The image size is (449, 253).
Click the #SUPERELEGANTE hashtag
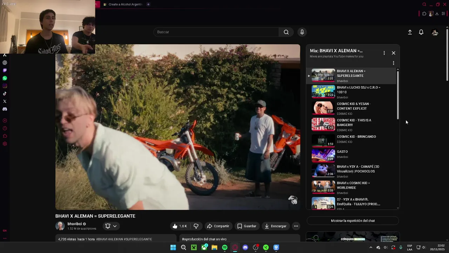pos(138,239)
